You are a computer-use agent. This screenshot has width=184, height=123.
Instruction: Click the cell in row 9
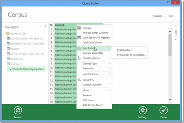(66, 64)
